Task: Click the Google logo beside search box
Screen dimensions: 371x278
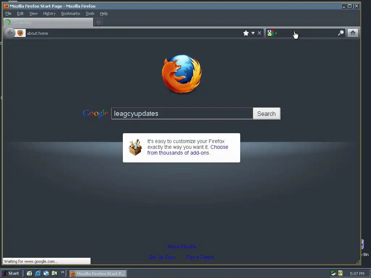Action: coord(95,114)
